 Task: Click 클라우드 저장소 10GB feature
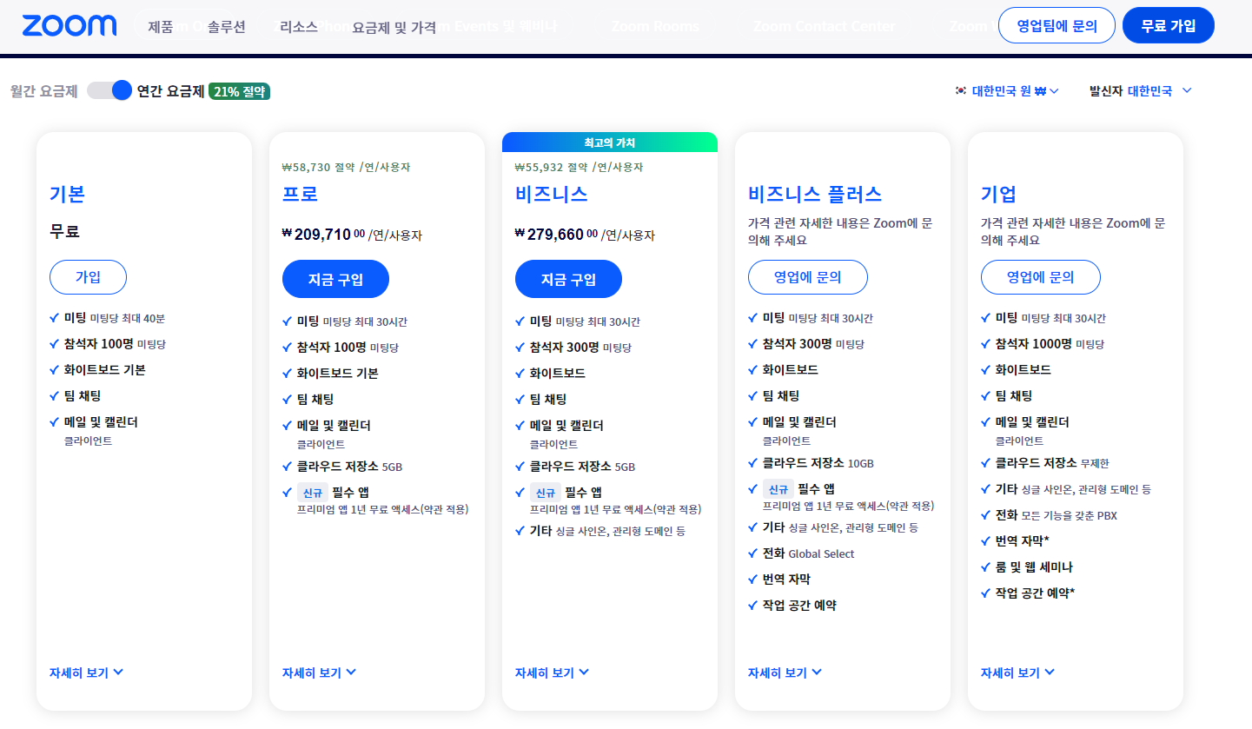point(818,463)
